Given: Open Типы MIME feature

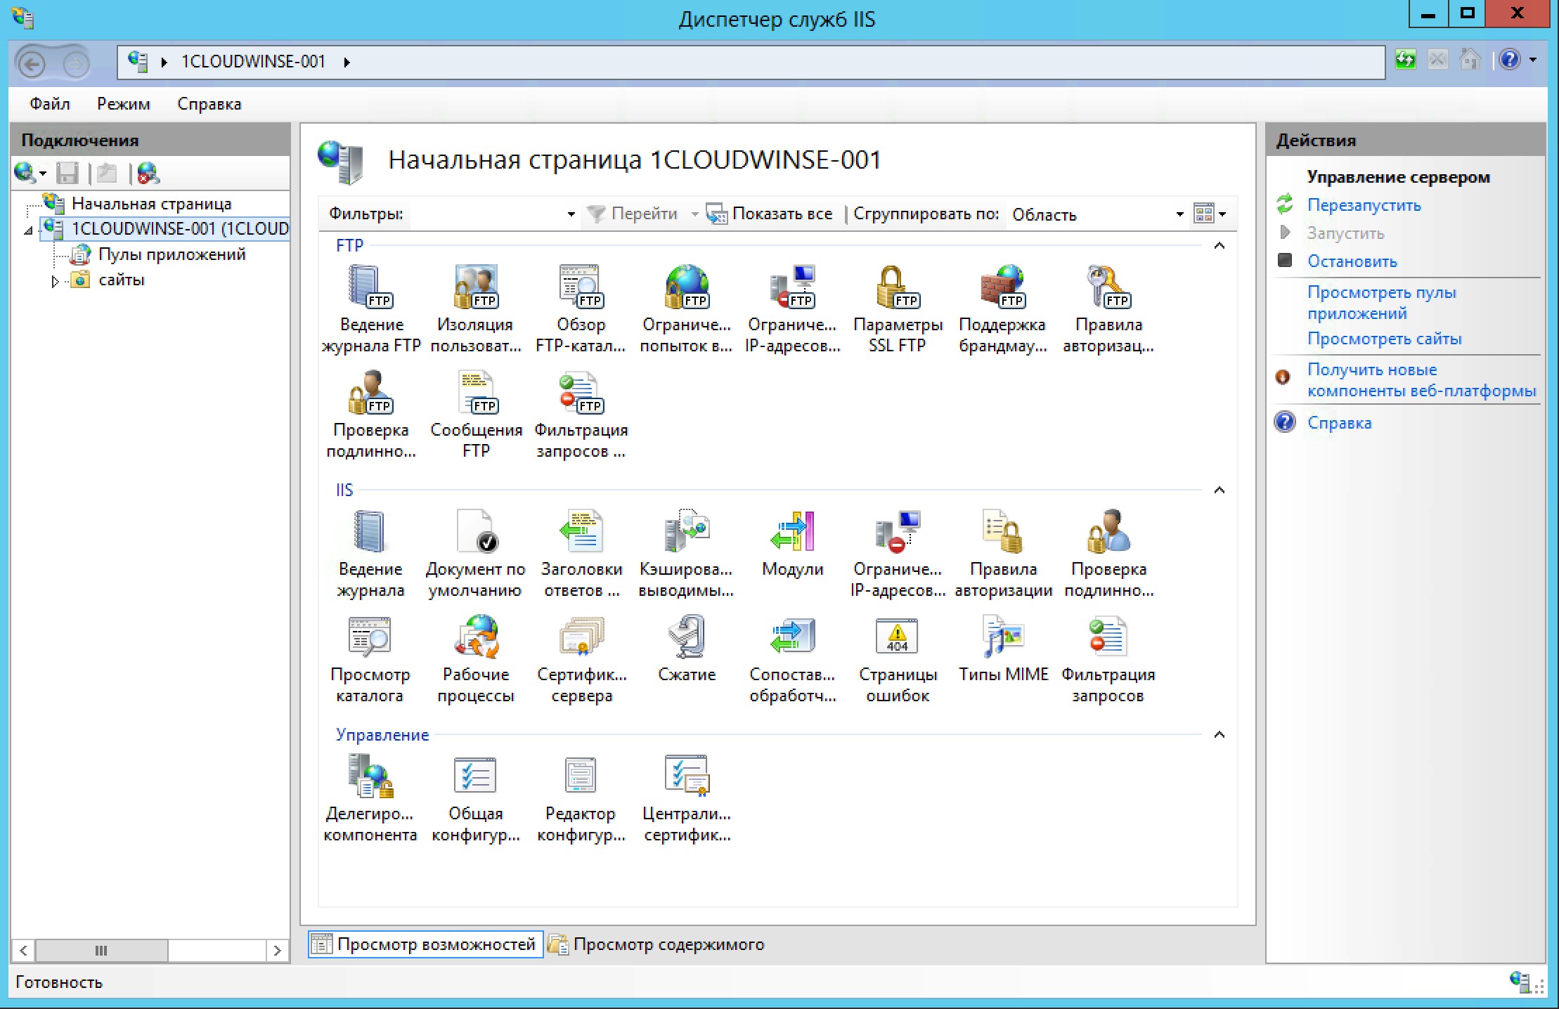Looking at the screenshot, I should click(x=1003, y=650).
